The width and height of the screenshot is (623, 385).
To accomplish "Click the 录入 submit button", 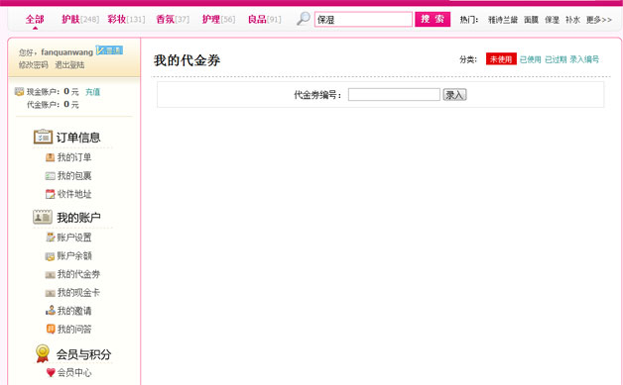I will pos(454,95).
